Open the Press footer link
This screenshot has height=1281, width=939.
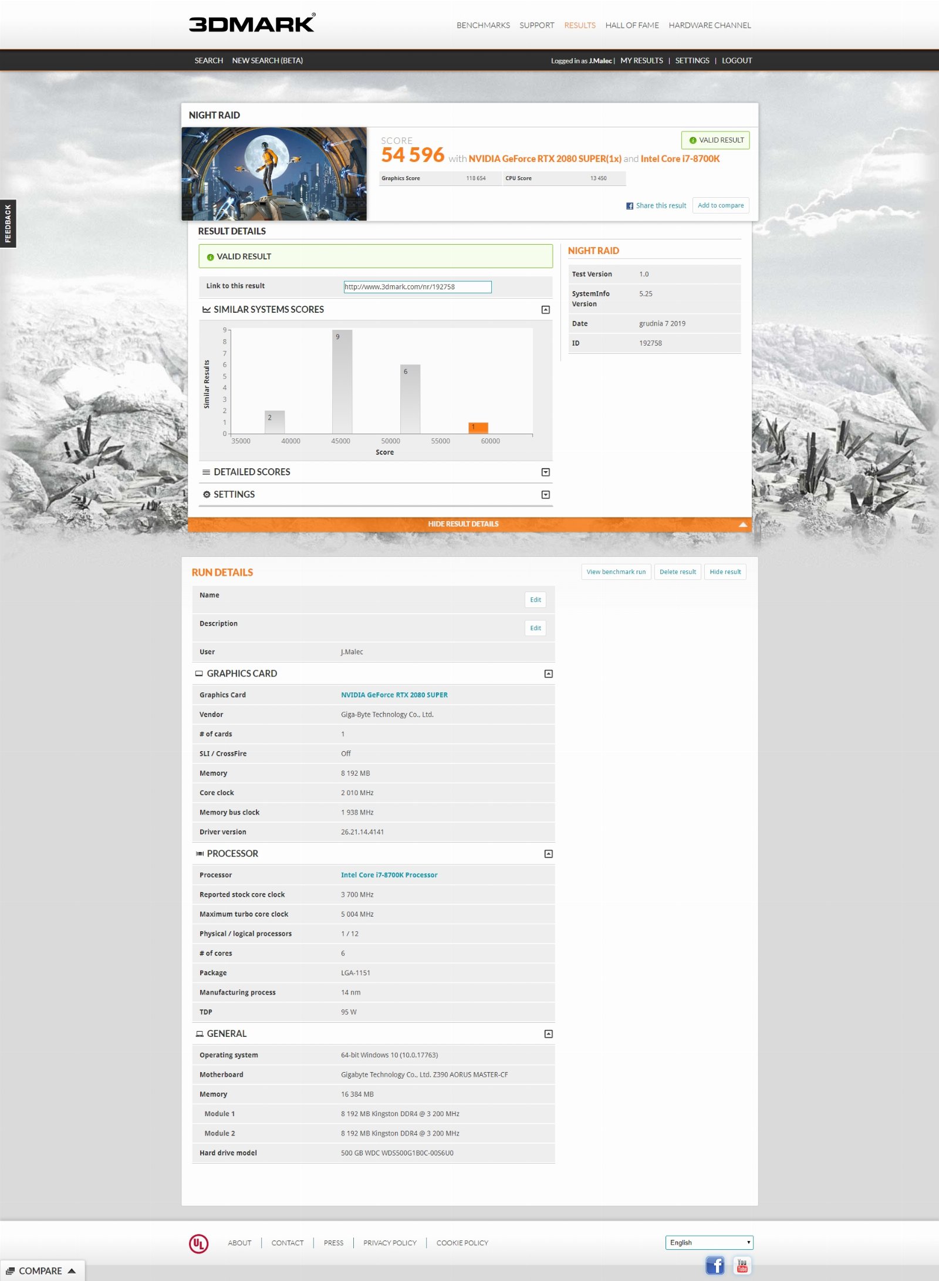coord(333,1243)
